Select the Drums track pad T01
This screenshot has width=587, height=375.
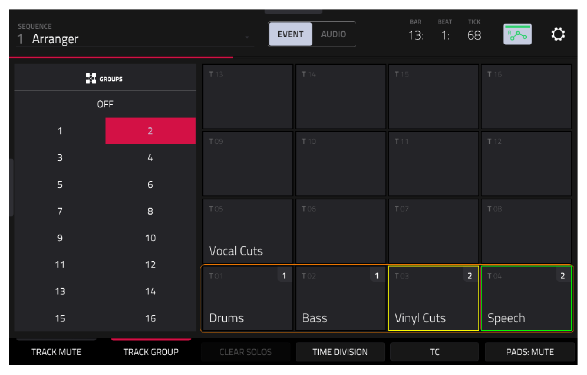click(x=248, y=298)
